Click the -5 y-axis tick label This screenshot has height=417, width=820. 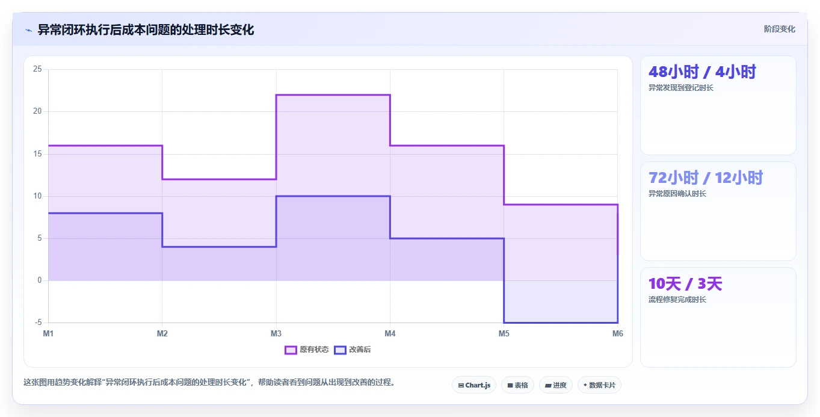point(37,323)
